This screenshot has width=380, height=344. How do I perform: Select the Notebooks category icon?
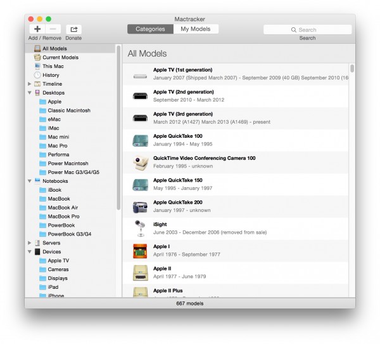[x=37, y=181]
